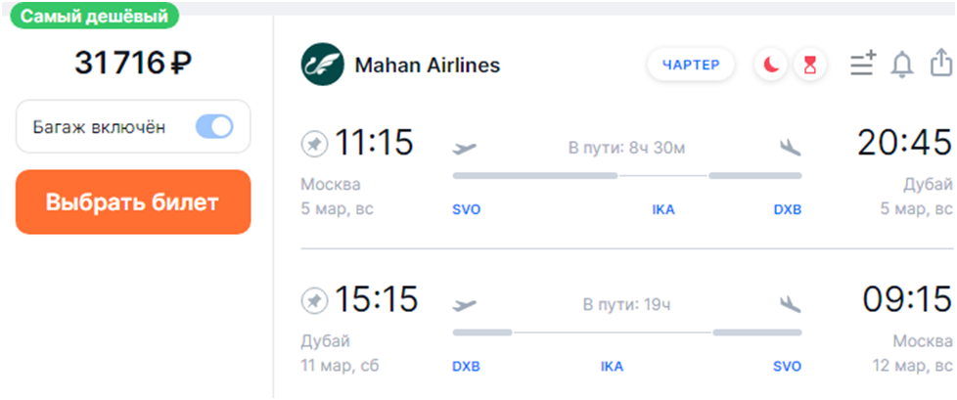The height and width of the screenshot is (400, 957).
Task: Click the SVO airport code on outbound flight
Action: [x=467, y=210]
